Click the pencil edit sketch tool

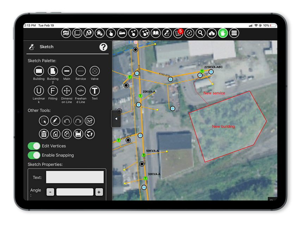click(x=55, y=121)
